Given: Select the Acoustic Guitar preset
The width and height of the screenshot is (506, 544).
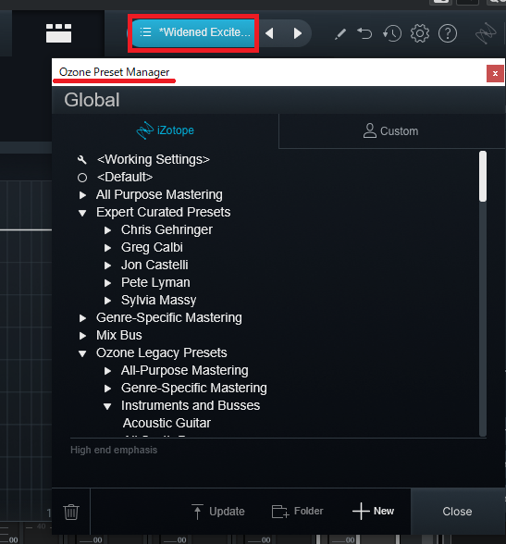Looking at the screenshot, I should (x=167, y=424).
